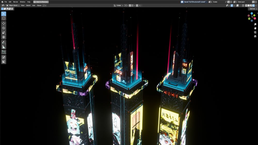Open the scene browse dropdown
The height and width of the screenshot is (145, 258).
pyautogui.click(x=210, y=2)
